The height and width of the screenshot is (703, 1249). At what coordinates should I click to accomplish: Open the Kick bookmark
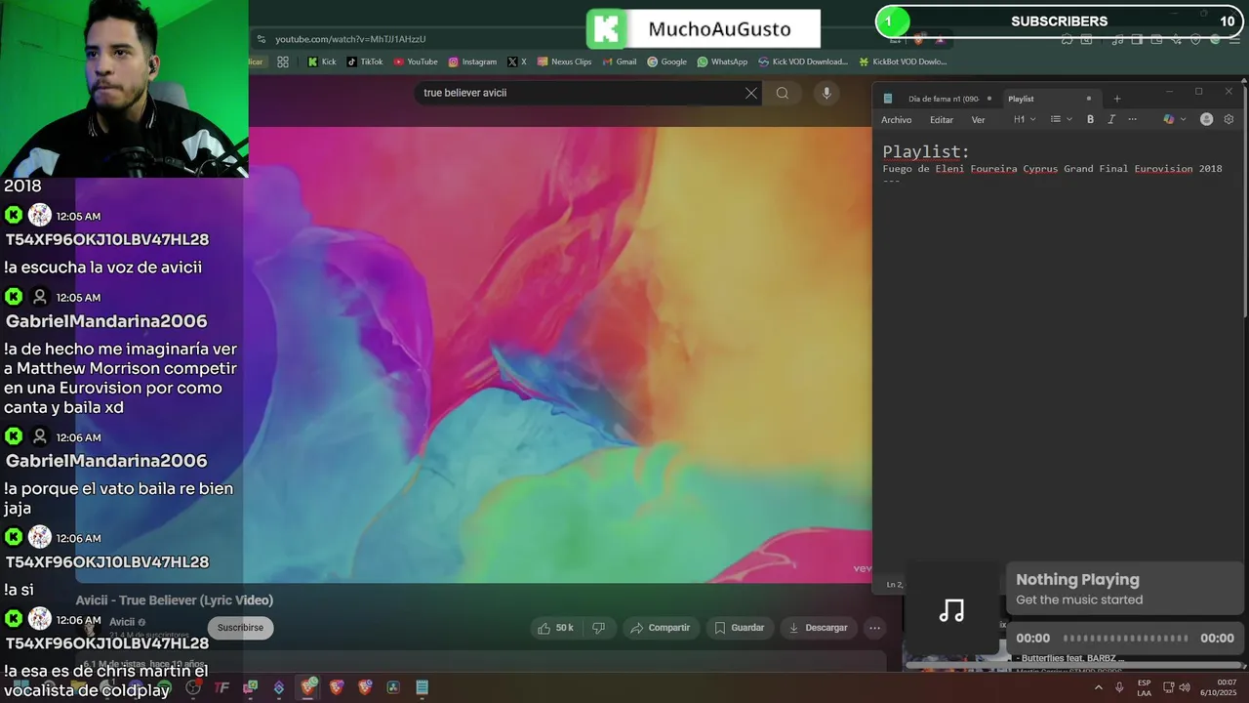(322, 62)
